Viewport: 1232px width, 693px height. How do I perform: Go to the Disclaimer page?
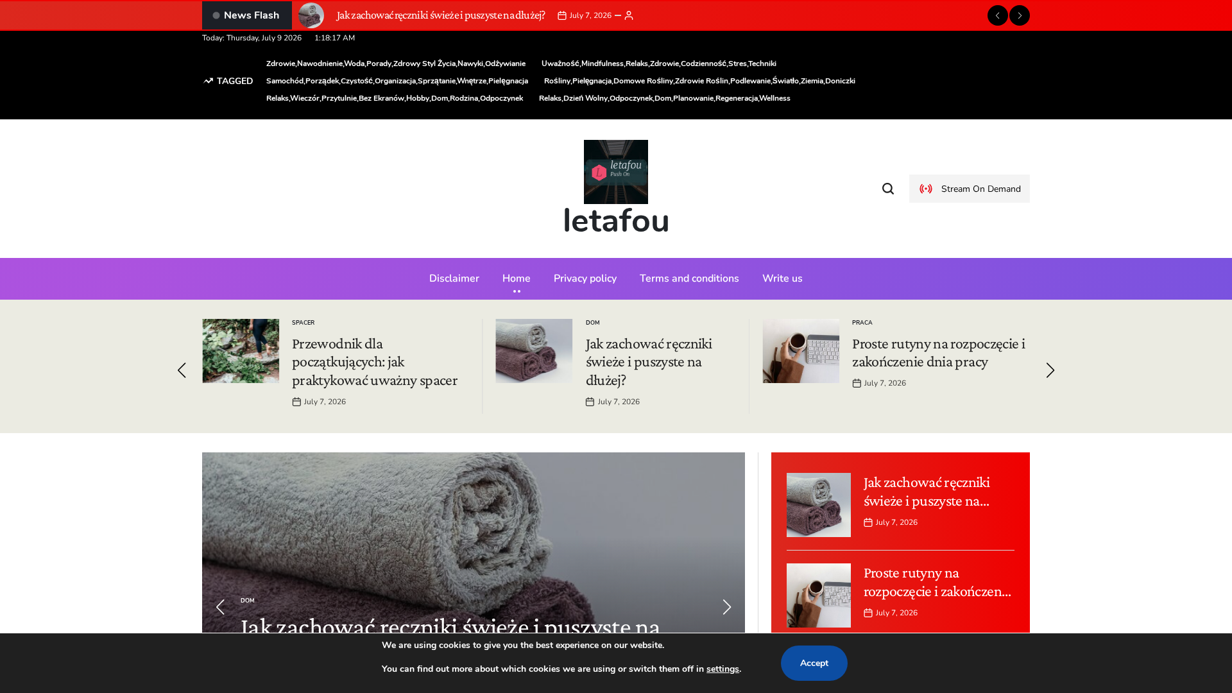point(454,278)
